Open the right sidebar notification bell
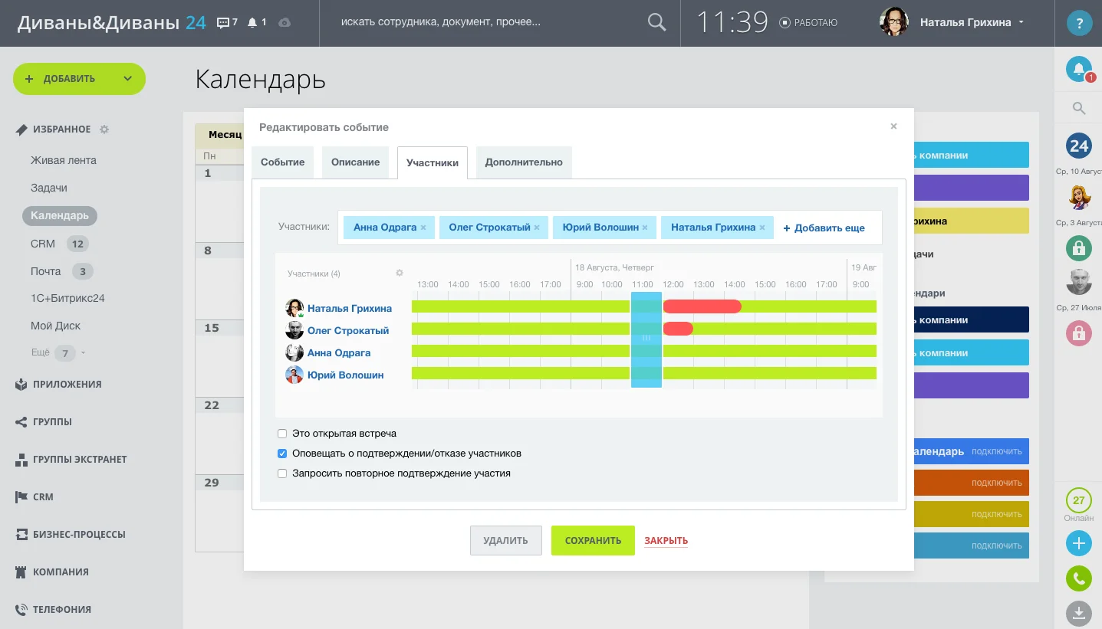Viewport: 1102px width, 629px height. coord(1079,70)
